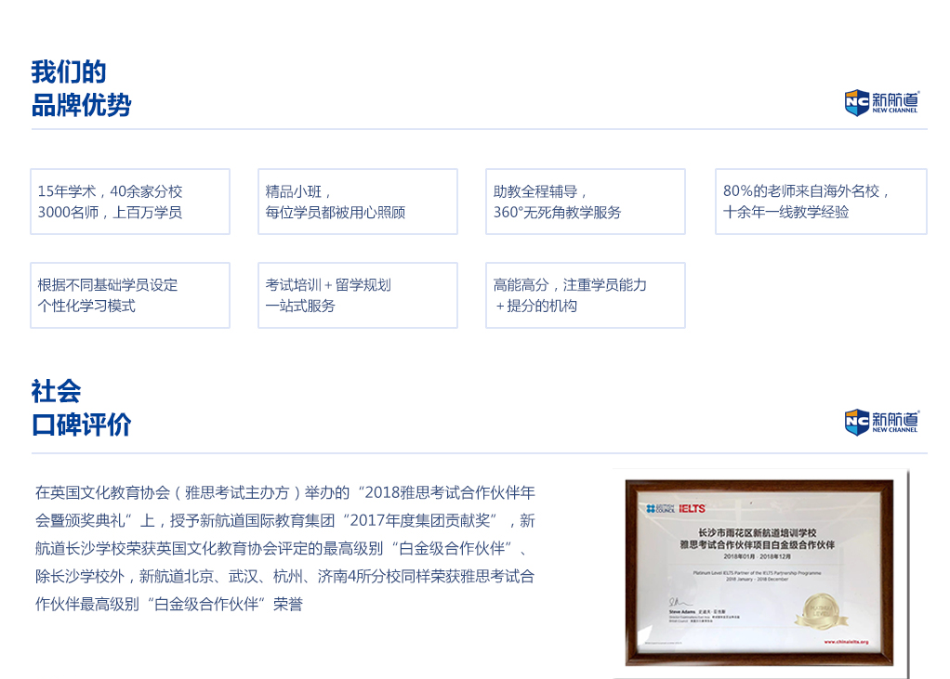This screenshot has width=950, height=679.
Task: Click the heading 社会
Action: (x=56, y=392)
